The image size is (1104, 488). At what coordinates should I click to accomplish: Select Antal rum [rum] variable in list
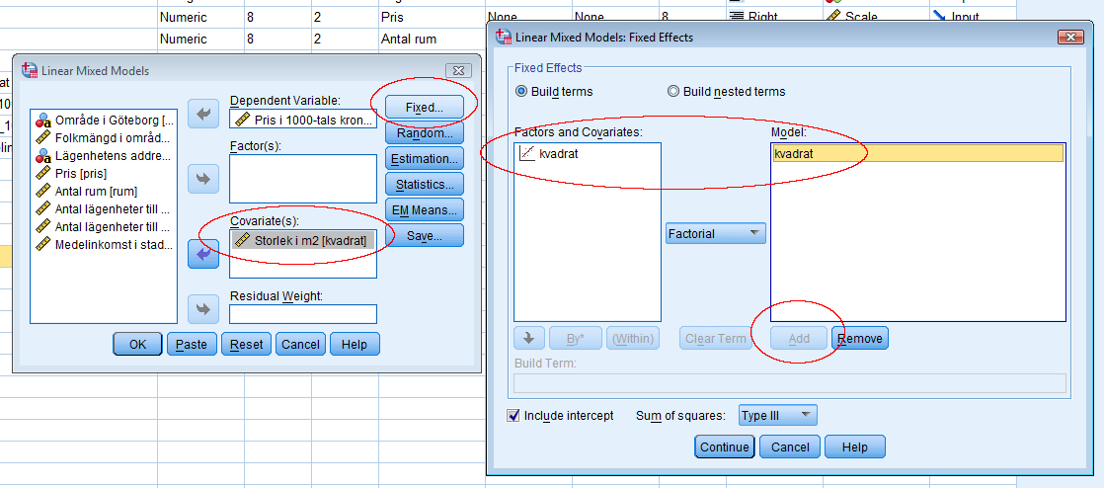click(95, 191)
